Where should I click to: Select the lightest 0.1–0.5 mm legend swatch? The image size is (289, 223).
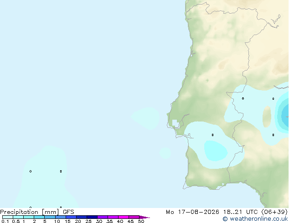click(x=8, y=217)
